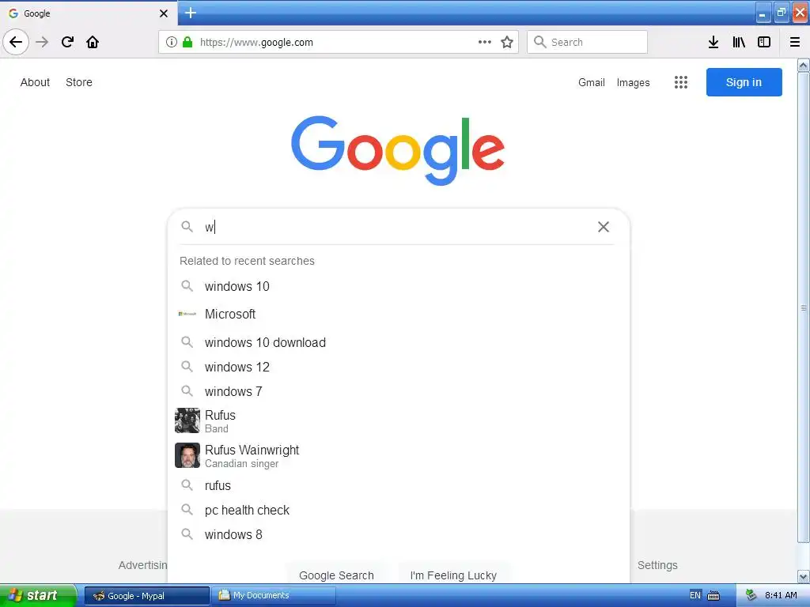Select lowercase "rufus" search suggestion
The image size is (810, 607).
pyautogui.click(x=399, y=486)
